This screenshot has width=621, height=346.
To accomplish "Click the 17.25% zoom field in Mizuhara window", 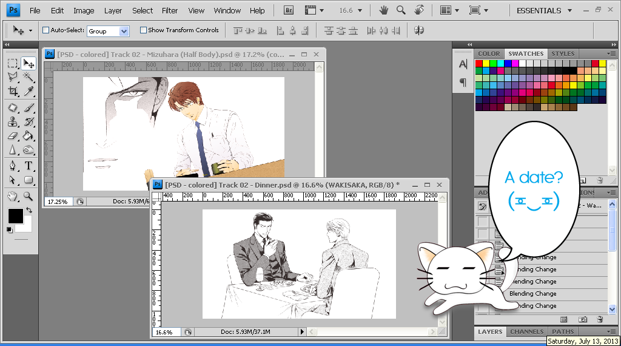I will (x=59, y=202).
